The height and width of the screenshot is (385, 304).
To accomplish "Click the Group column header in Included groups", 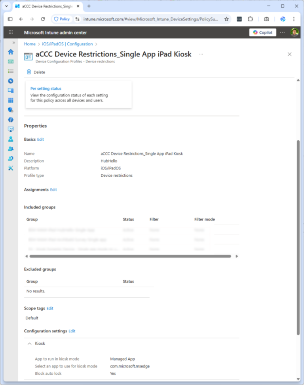I will tap(32, 219).
